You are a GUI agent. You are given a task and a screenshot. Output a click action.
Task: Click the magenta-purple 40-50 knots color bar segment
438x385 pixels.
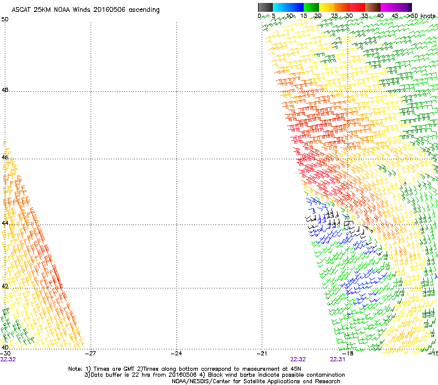[x=396, y=7]
